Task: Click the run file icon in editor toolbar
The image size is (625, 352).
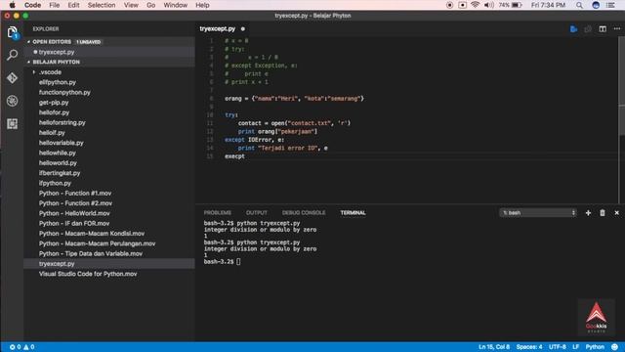Action: click(573, 29)
